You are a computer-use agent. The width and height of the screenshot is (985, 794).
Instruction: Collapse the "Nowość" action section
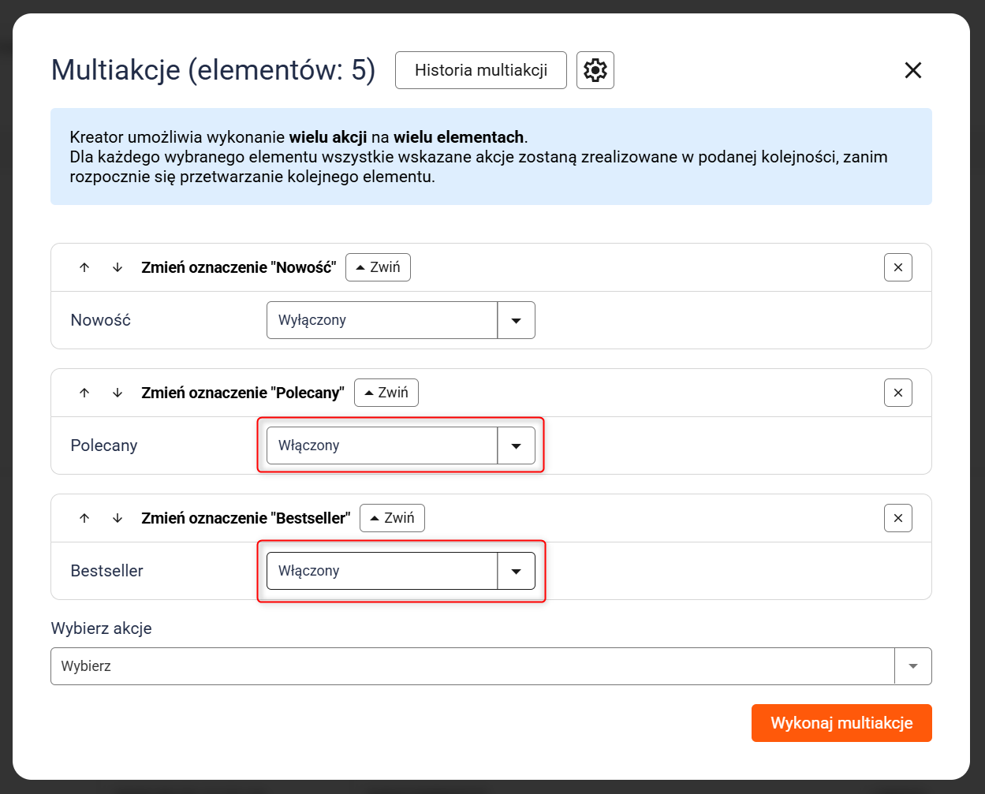coord(378,267)
